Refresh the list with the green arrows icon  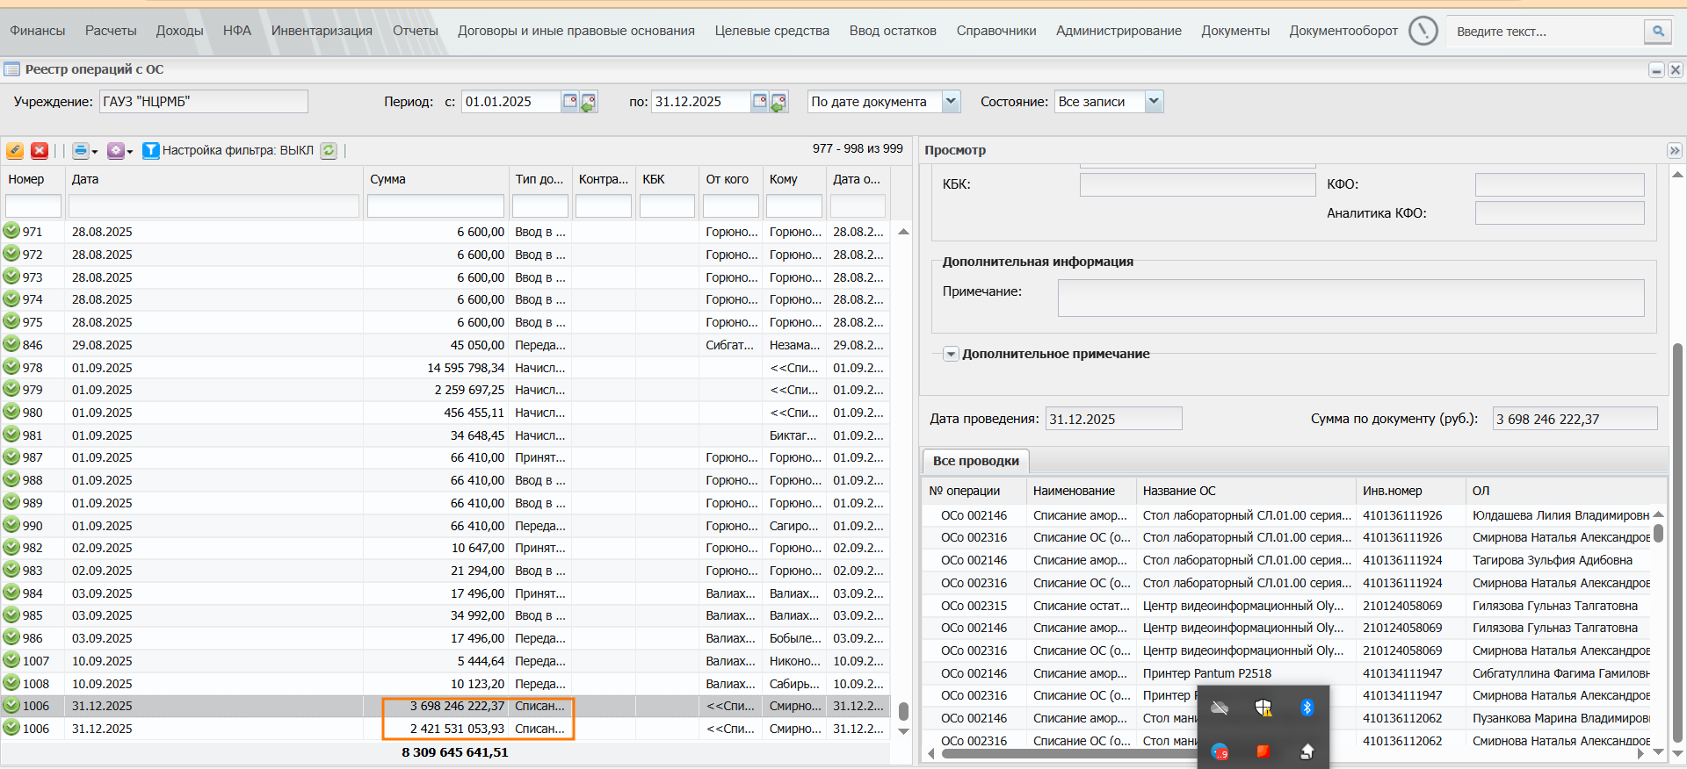[x=329, y=150]
